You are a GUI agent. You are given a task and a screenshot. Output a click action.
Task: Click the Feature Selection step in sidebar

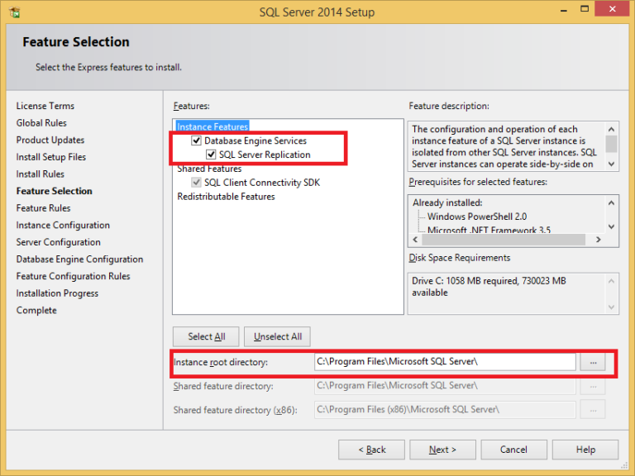point(55,191)
